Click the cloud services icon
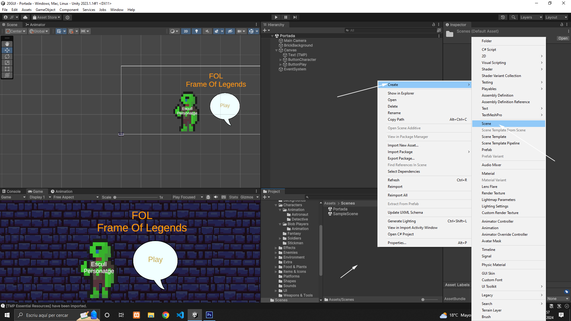Screen dimensions: 571x321 pyautogui.click(x=25, y=17)
